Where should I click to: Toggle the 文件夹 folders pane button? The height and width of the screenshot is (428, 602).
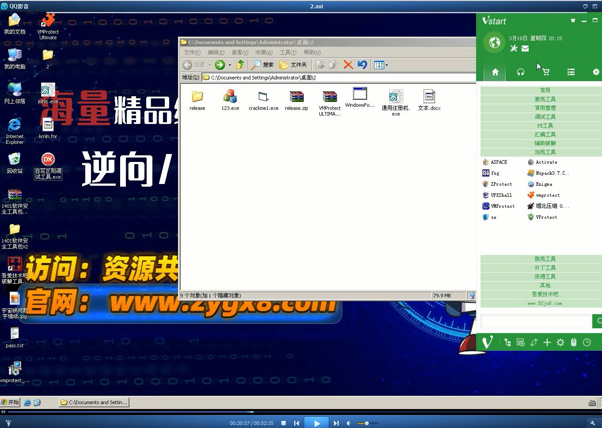293,65
